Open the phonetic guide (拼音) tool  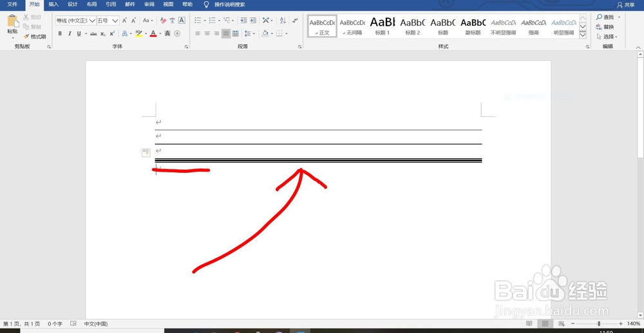tap(173, 21)
